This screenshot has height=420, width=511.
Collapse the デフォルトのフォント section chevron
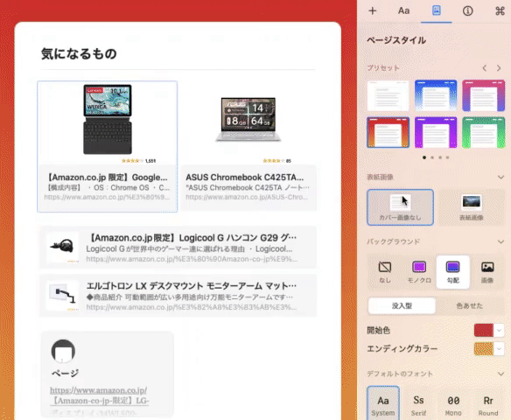[500, 374]
